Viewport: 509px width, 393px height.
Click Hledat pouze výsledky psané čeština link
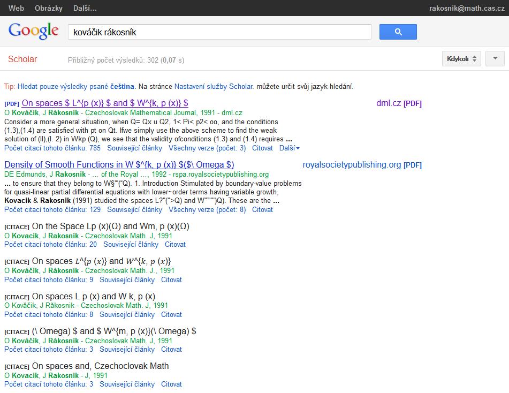point(75,86)
